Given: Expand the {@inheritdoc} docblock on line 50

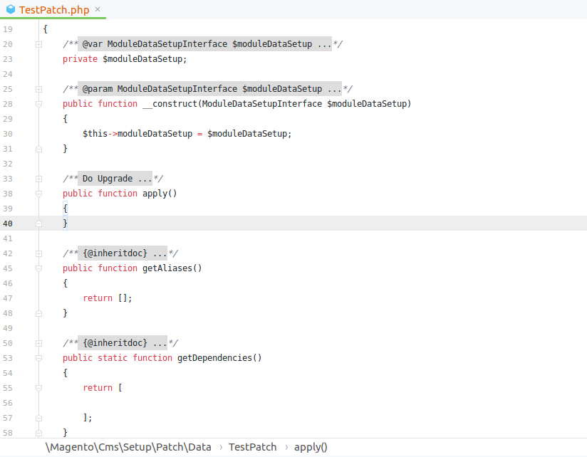Looking at the screenshot, I should [38, 344].
